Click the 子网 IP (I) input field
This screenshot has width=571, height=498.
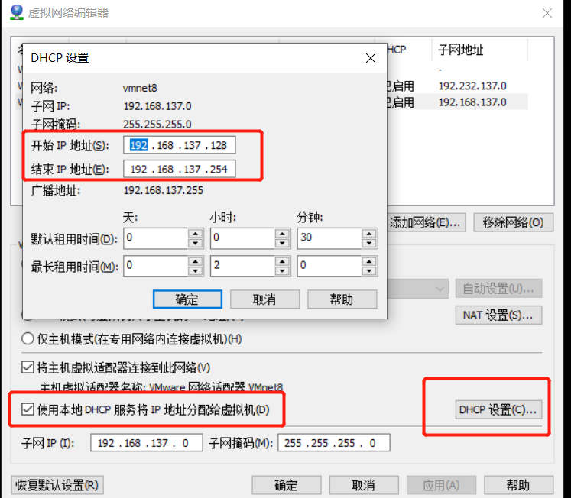147,443
